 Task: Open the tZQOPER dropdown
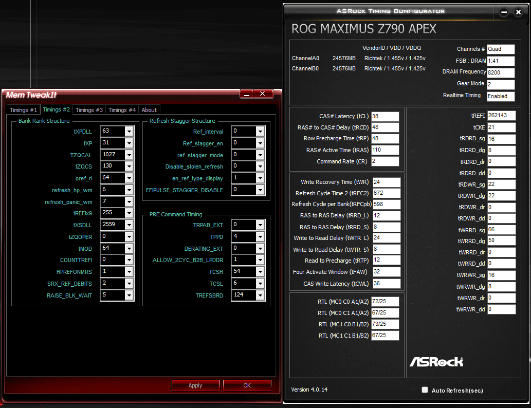pos(129,237)
